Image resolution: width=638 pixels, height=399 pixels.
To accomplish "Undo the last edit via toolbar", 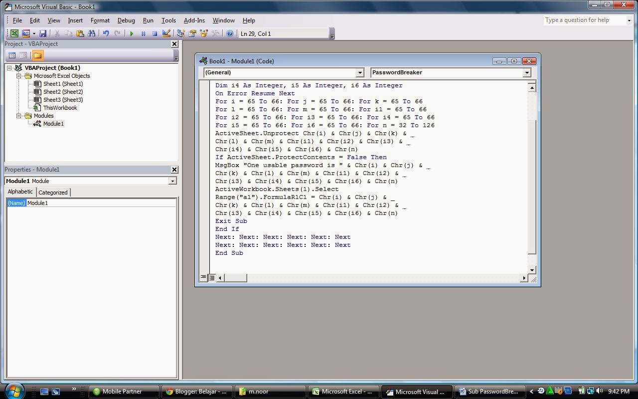I will tap(106, 33).
